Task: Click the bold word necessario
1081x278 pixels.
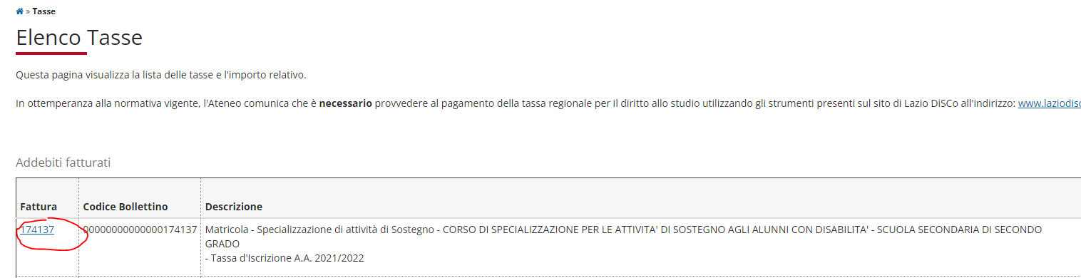Action: pyautogui.click(x=345, y=103)
